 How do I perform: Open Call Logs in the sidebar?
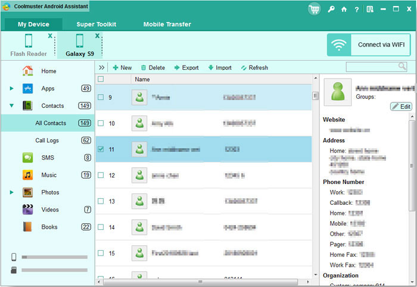pos(48,141)
